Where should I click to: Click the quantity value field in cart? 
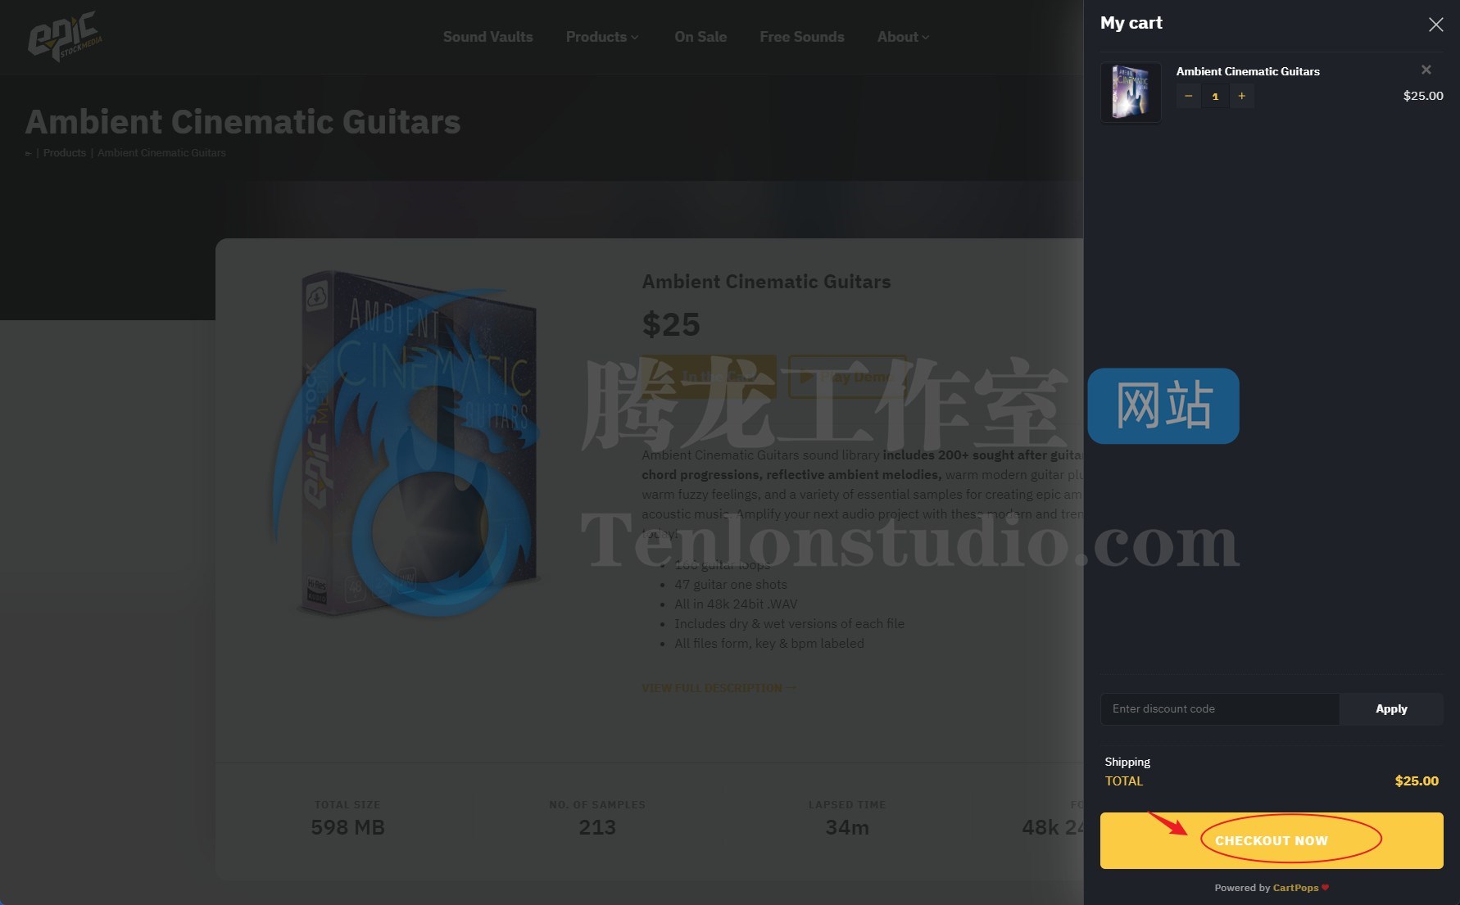[1215, 96]
